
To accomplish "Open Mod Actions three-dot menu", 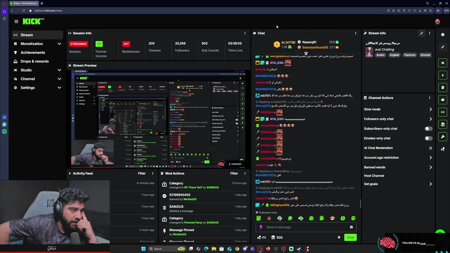I will (245, 174).
